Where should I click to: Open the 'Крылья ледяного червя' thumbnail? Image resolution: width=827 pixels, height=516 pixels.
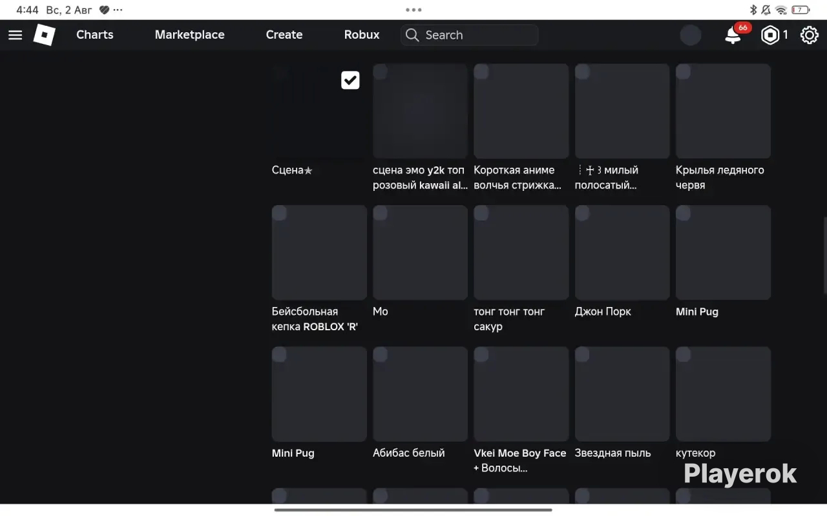pyautogui.click(x=724, y=111)
